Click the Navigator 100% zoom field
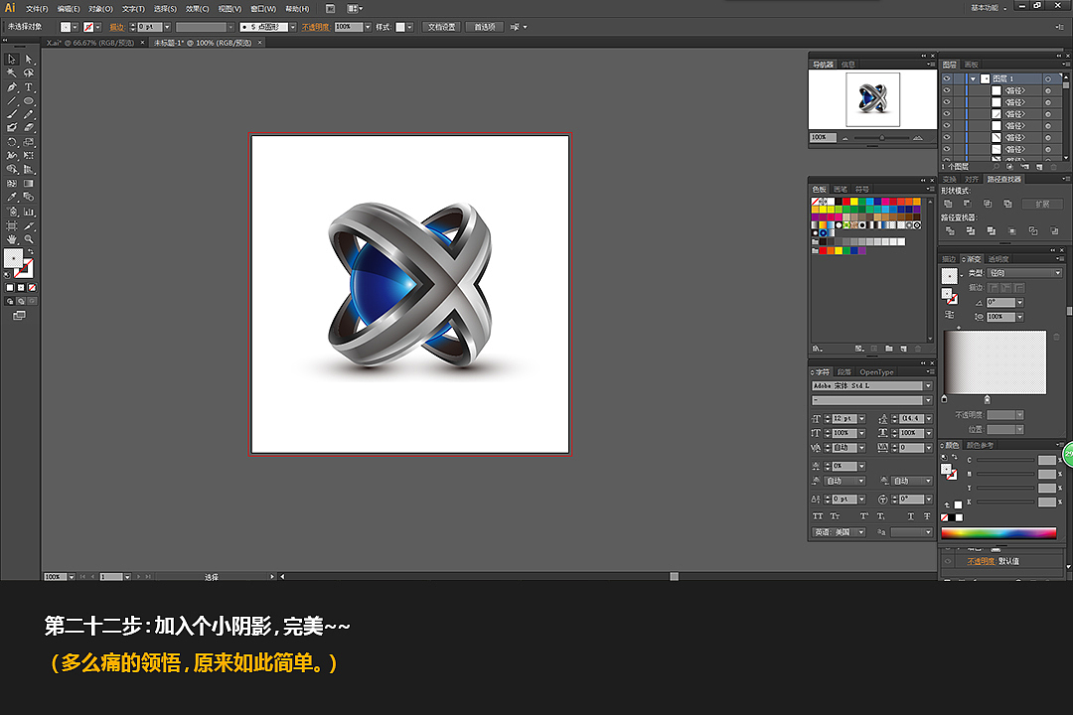Viewport: 1073px width, 715px height. click(824, 137)
